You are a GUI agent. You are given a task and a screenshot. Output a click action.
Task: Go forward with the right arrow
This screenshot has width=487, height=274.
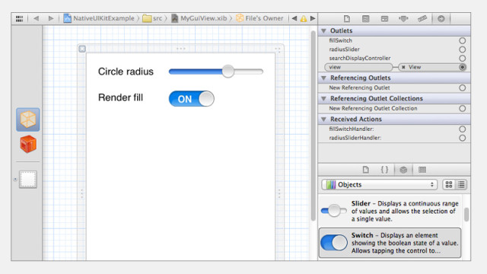point(51,18)
